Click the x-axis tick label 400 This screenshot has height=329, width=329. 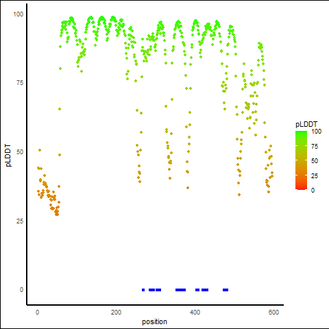[195, 312]
